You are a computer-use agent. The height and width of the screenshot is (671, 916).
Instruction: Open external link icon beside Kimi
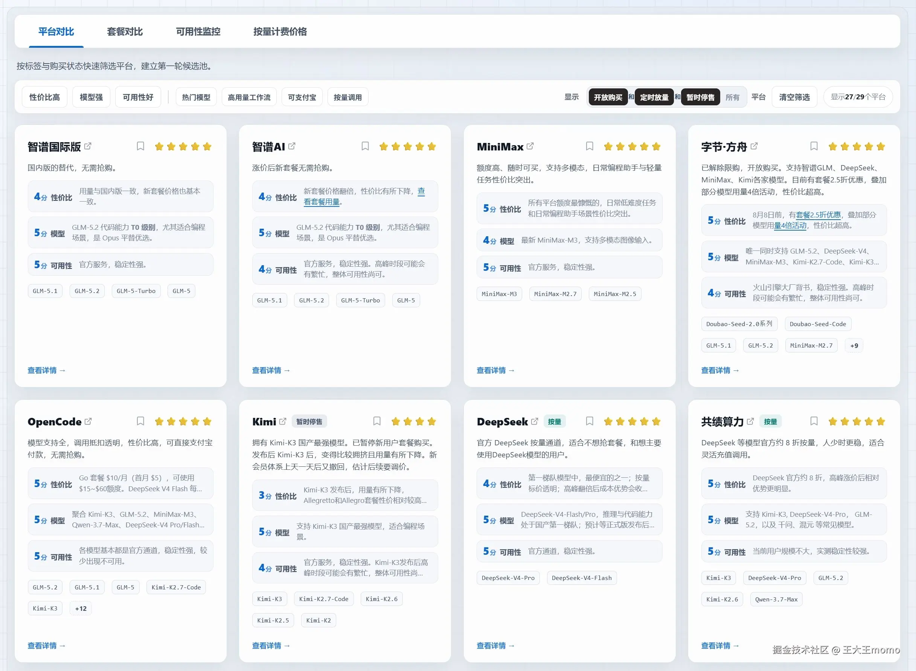(283, 421)
